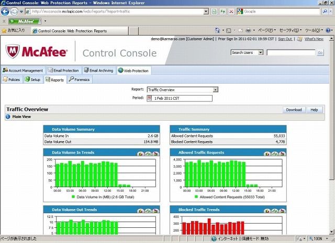The image size is (335, 243).
Task: Open the ページ(P) menu
Action: (267, 30)
